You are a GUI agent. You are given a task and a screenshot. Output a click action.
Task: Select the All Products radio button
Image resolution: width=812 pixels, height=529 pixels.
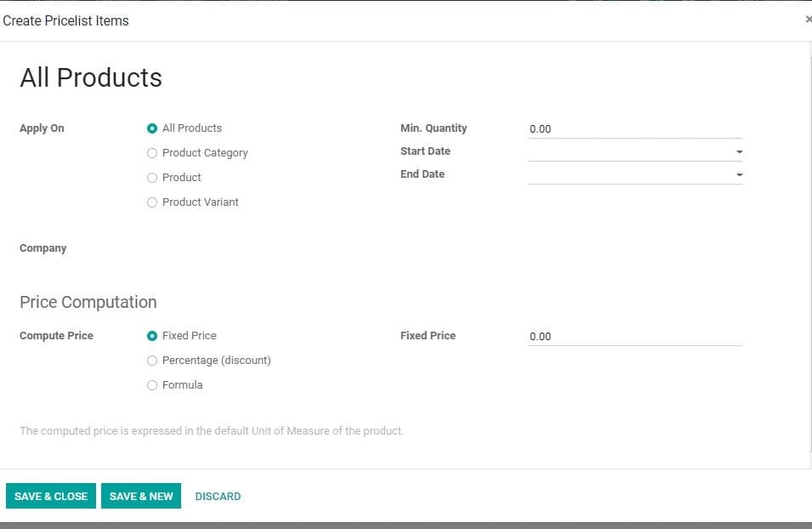pyautogui.click(x=152, y=128)
